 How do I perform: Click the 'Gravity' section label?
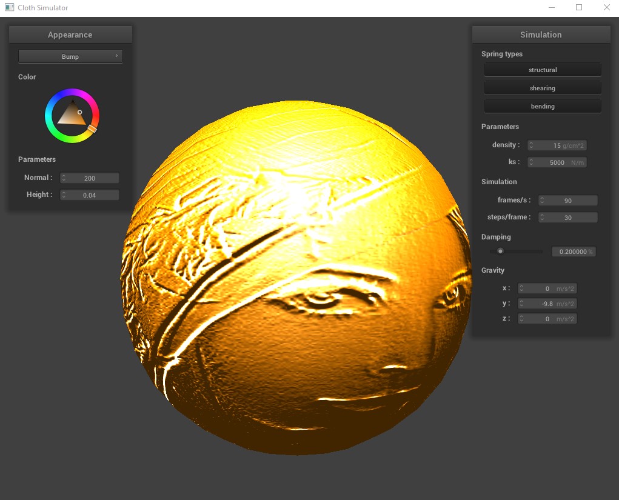[493, 270]
